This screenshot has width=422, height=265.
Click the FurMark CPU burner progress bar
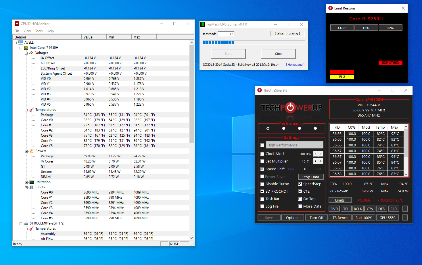(x=254, y=42)
